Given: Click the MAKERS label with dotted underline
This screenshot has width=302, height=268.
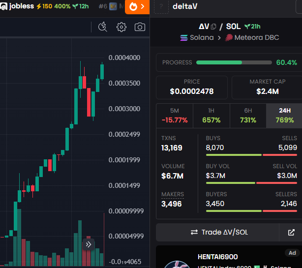Looking at the screenshot, I should pyautogui.click(x=173, y=194).
